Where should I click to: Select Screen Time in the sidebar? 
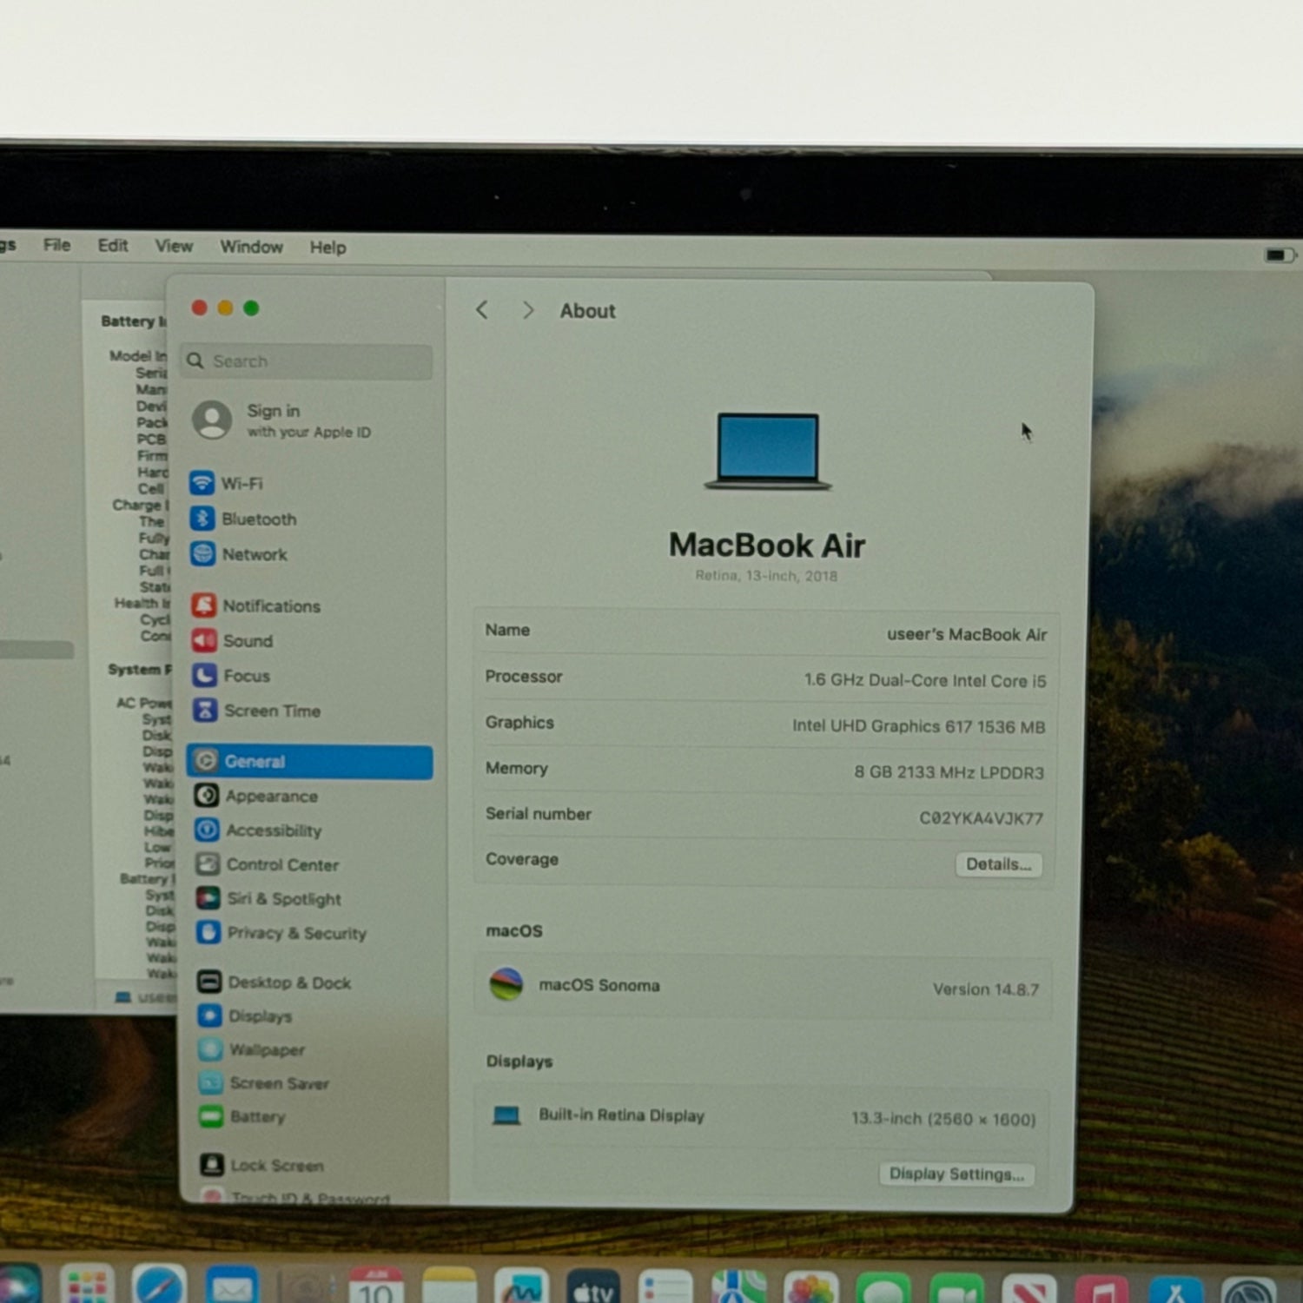click(x=256, y=711)
